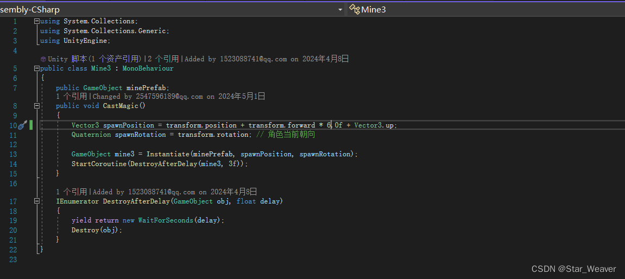
Task: Open 'Changed by 2547596189@qq.com' CodeLens
Action: coord(179,97)
